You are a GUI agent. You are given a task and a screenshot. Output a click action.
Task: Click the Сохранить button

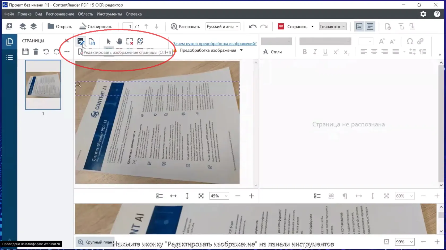pos(293,26)
